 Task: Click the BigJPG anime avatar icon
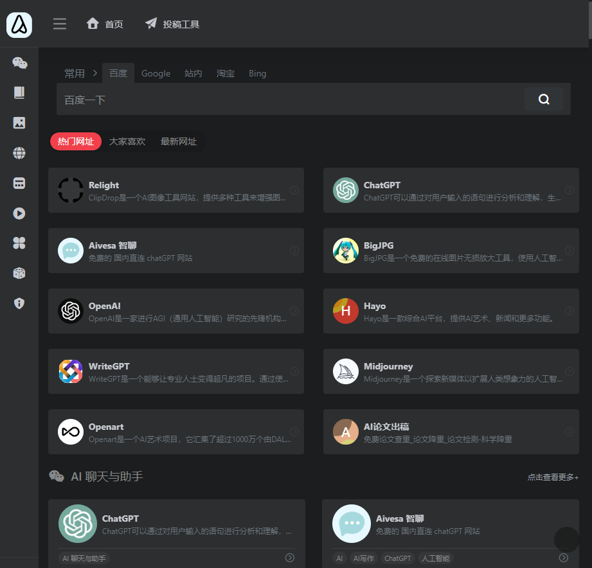tap(345, 251)
